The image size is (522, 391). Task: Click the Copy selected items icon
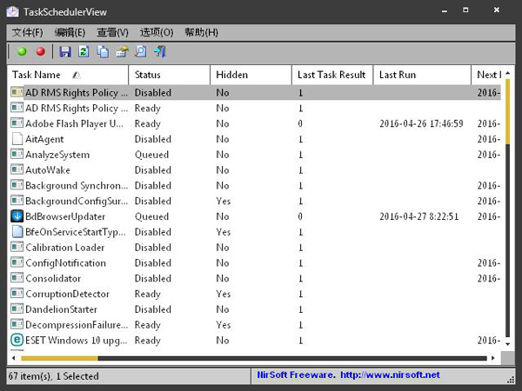pos(103,51)
